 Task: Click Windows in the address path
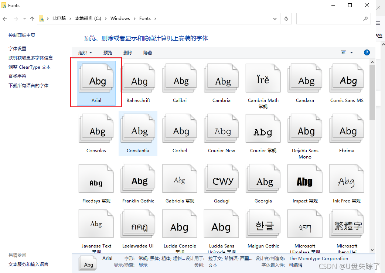tap(120, 18)
